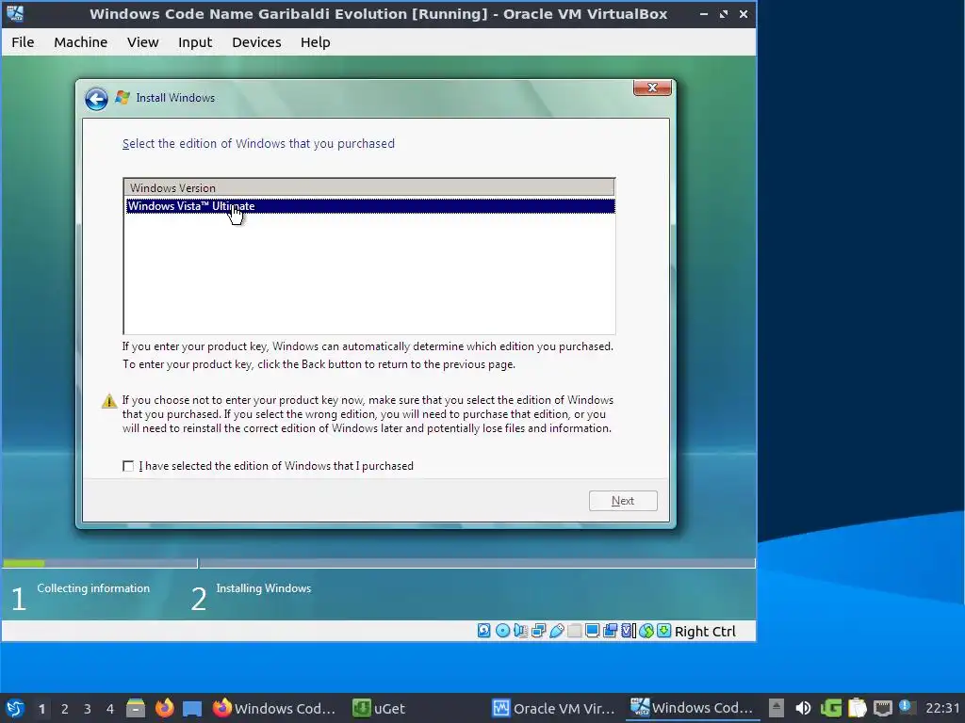Click the 'Right Ctrl' host key label
This screenshot has height=723, width=965.
click(705, 632)
